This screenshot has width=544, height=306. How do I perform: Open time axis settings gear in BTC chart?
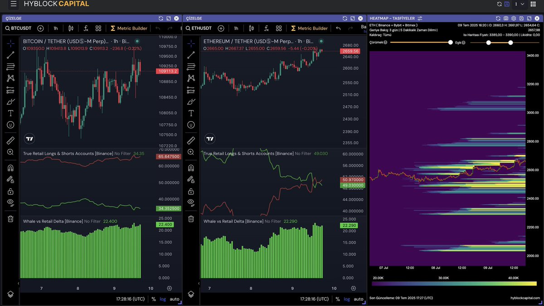pyautogui.click(x=170, y=288)
